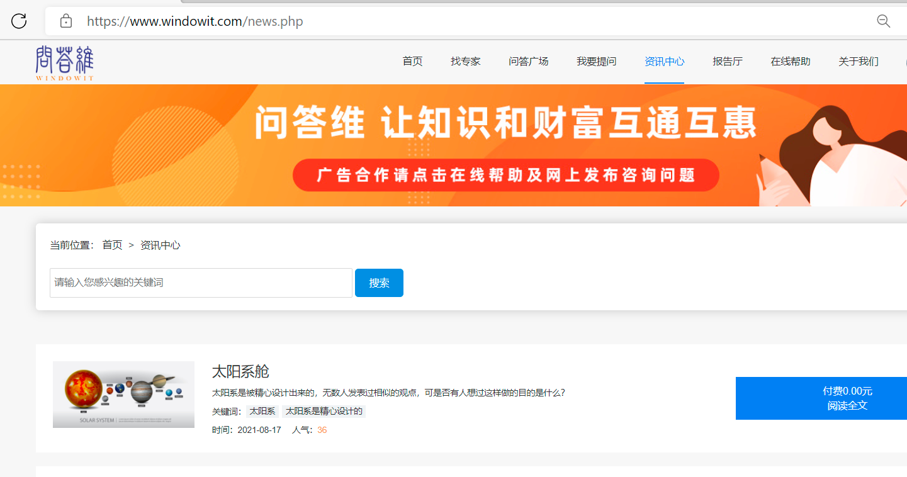
Task: Click the keyword search input field
Action: click(x=201, y=283)
